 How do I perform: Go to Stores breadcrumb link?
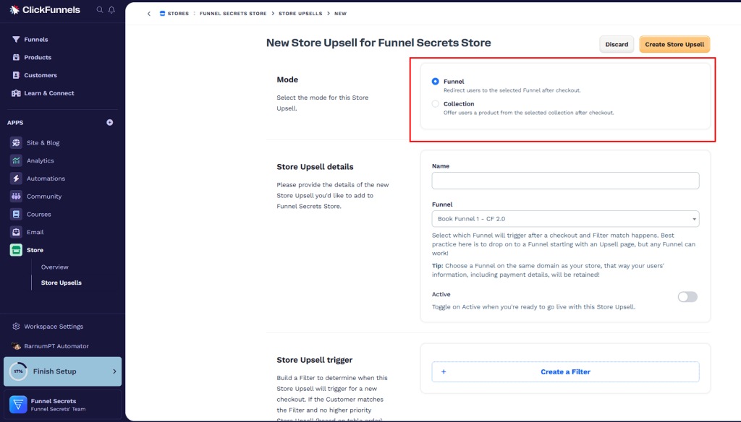(178, 14)
